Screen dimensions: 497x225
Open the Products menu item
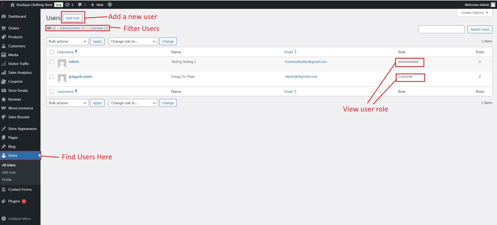click(15, 37)
